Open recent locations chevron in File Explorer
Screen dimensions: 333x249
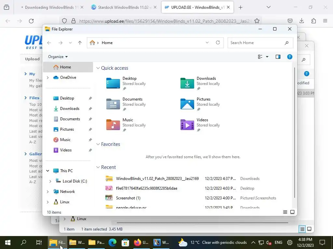(x=70, y=43)
